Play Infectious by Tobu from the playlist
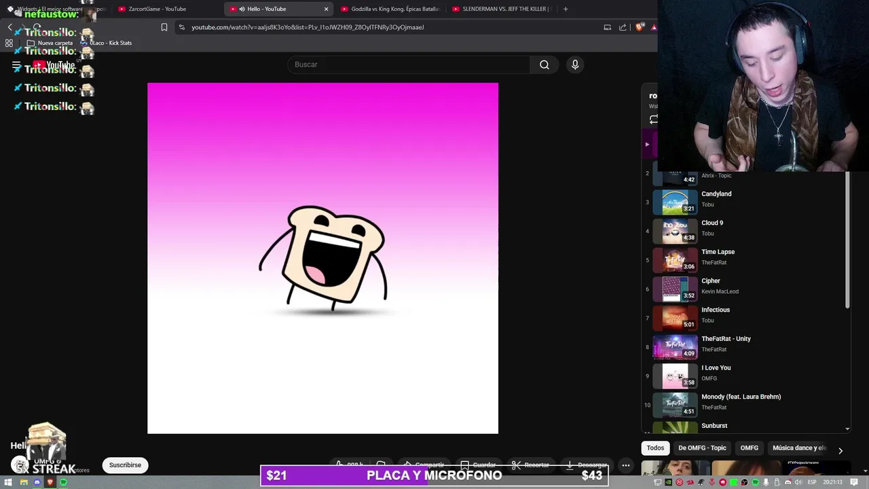 tap(743, 318)
